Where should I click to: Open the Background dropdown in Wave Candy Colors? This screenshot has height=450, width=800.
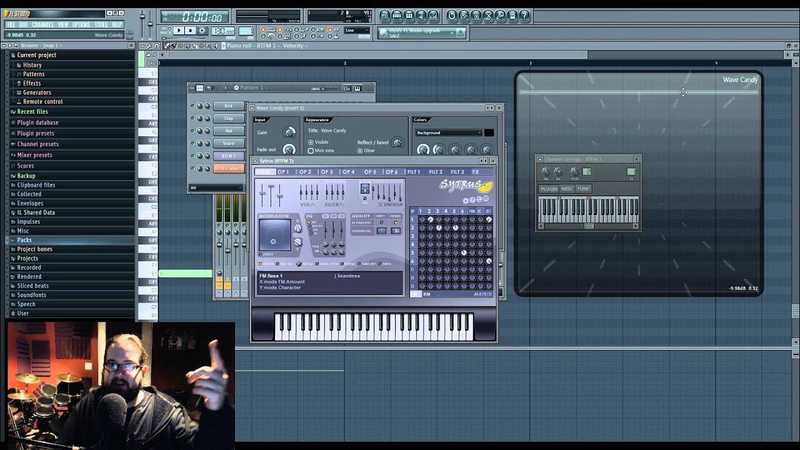point(449,132)
